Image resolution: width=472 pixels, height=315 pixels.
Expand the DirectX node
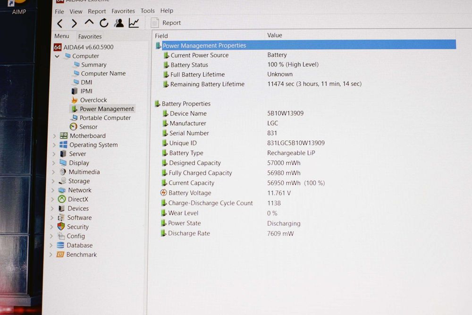coord(52,199)
